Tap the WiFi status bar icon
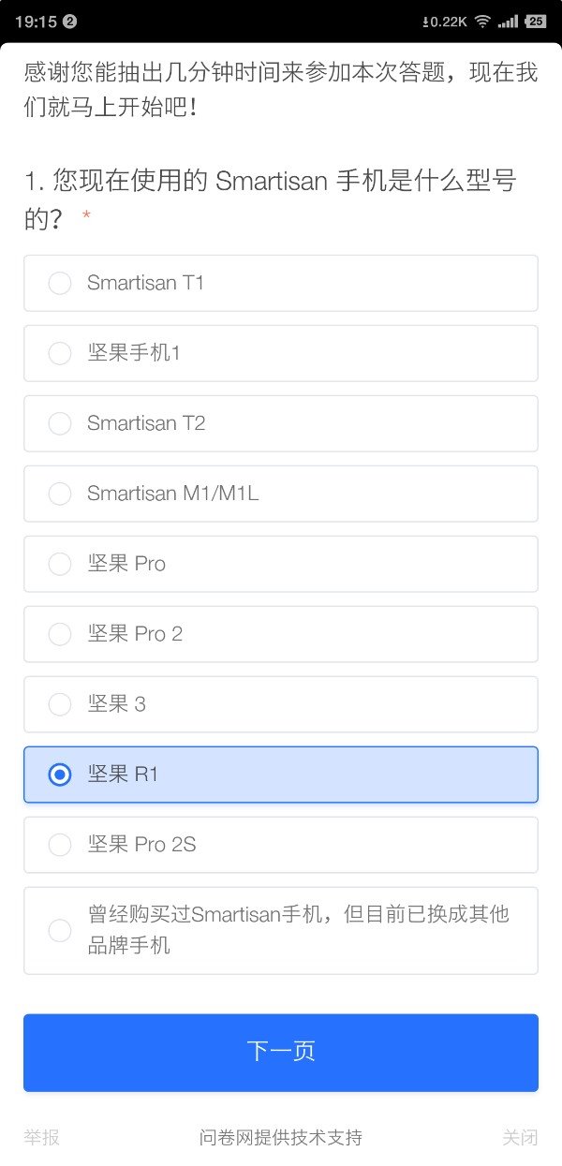Viewport: 562px width, 1166px height. [x=482, y=22]
